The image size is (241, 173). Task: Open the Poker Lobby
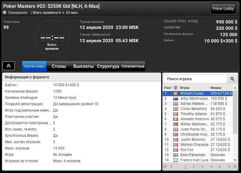point(223,9)
